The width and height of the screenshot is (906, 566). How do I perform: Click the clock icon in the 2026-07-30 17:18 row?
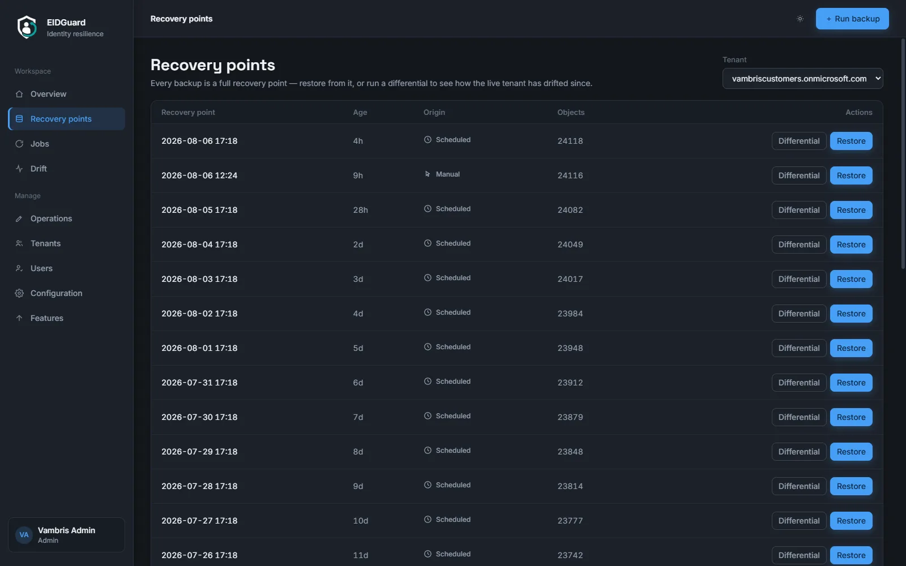tap(428, 416)
